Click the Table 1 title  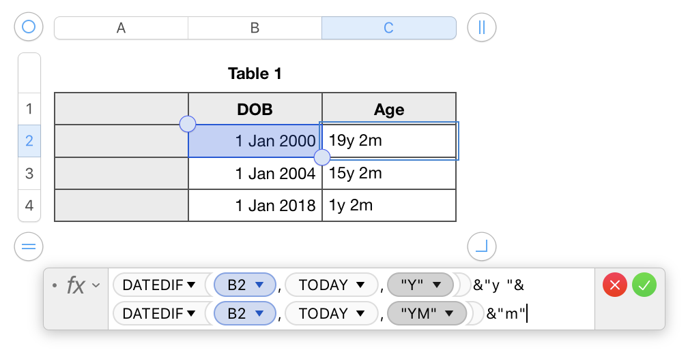pyautogui.click(x=255, y=74)
